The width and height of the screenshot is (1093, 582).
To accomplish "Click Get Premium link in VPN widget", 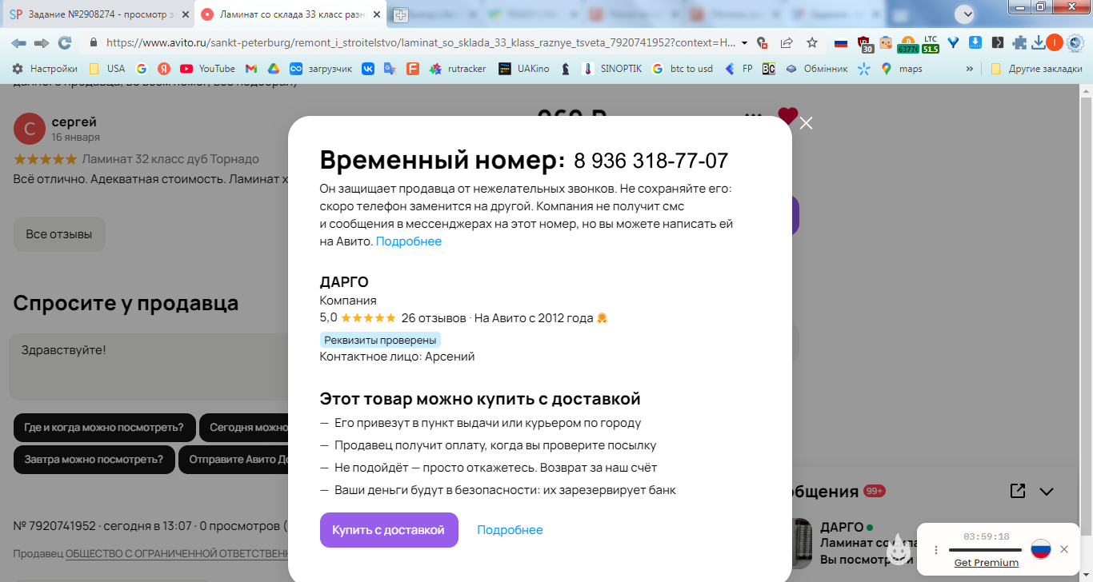I will 987,563.
